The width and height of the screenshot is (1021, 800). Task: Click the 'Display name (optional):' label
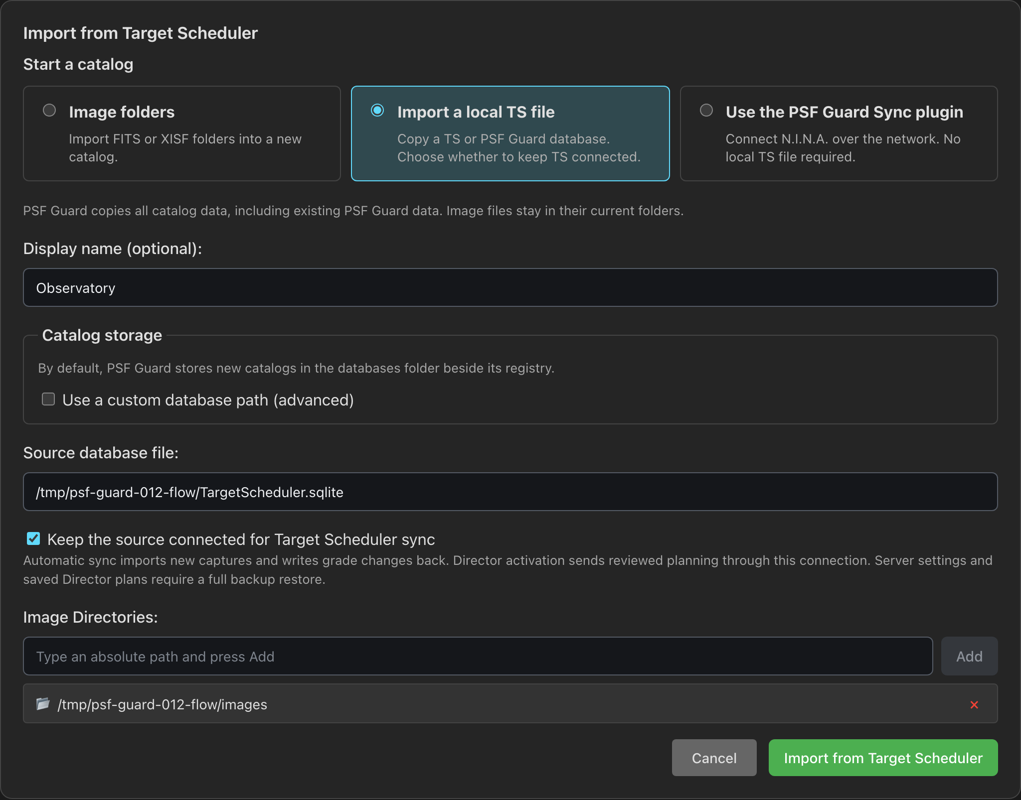pyautogui.click(x=113, y=249)
